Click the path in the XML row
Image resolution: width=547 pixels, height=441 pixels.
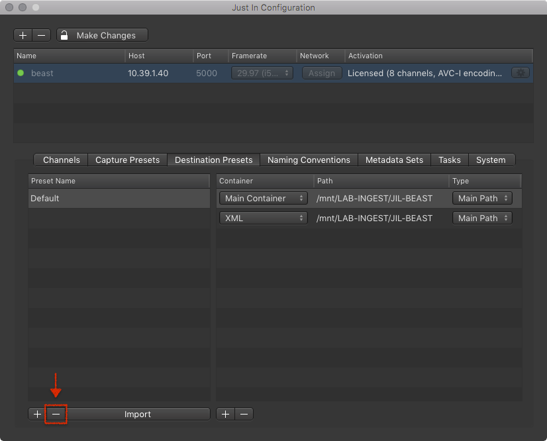click(x=374, y=218)
